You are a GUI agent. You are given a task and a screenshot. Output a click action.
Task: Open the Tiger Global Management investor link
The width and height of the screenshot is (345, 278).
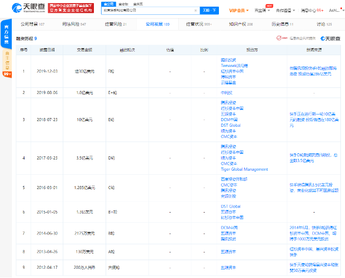click(244, 169)
